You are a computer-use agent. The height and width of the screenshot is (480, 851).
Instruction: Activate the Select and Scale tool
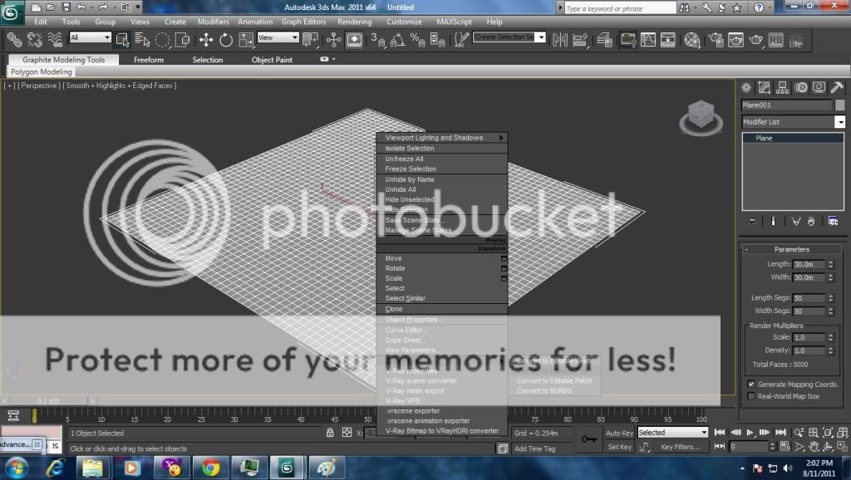[x=246, y=40]
